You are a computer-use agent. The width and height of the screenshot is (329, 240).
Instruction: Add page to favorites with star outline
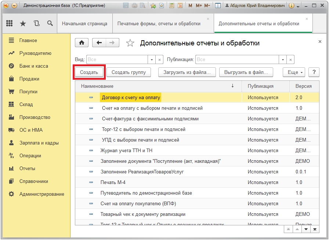pyautogui.click(x=130, y=43)
